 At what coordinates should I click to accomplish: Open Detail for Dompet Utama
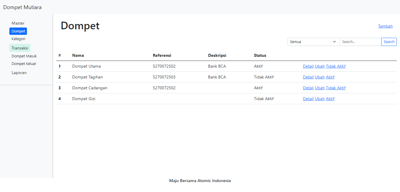pyautogui.click(x=308, y=66)
